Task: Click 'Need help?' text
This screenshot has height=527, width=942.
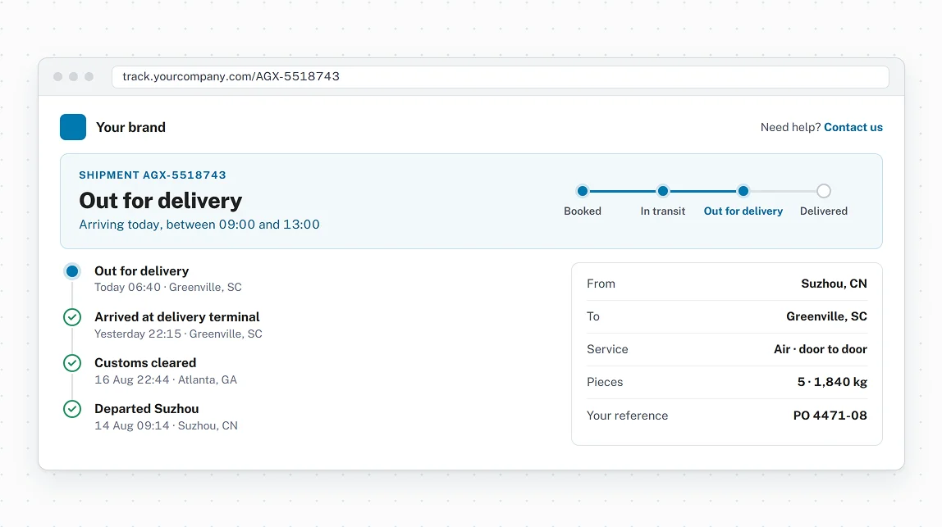Action: pyautogui.click(x=791, y=127)
